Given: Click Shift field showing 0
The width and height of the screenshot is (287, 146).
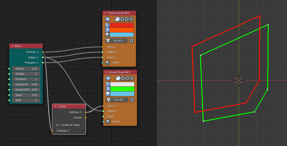Looking at the screenshot, I should coord(26,100).
